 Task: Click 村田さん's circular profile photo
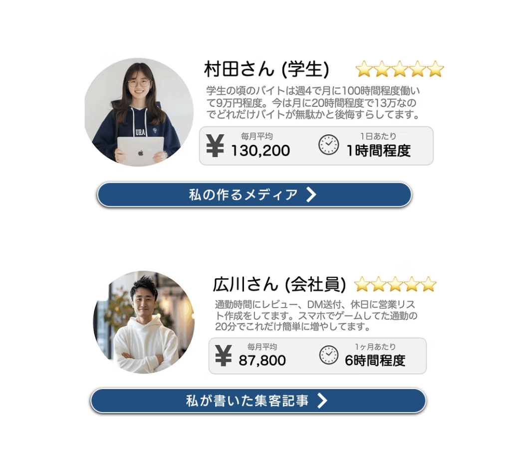[x=139, y=112]
